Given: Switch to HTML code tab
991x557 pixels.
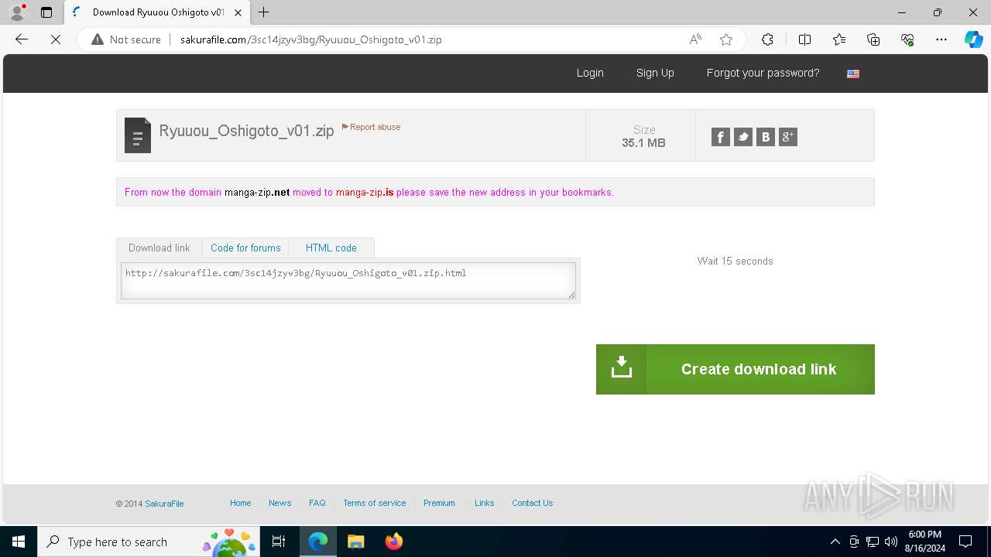Looking at the screenshot, I should click(x=331, y=248).
